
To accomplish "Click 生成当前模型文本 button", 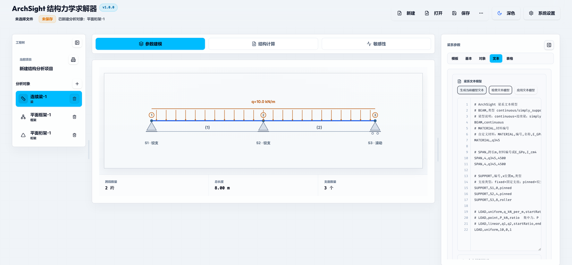I will (x=472, y=90).
